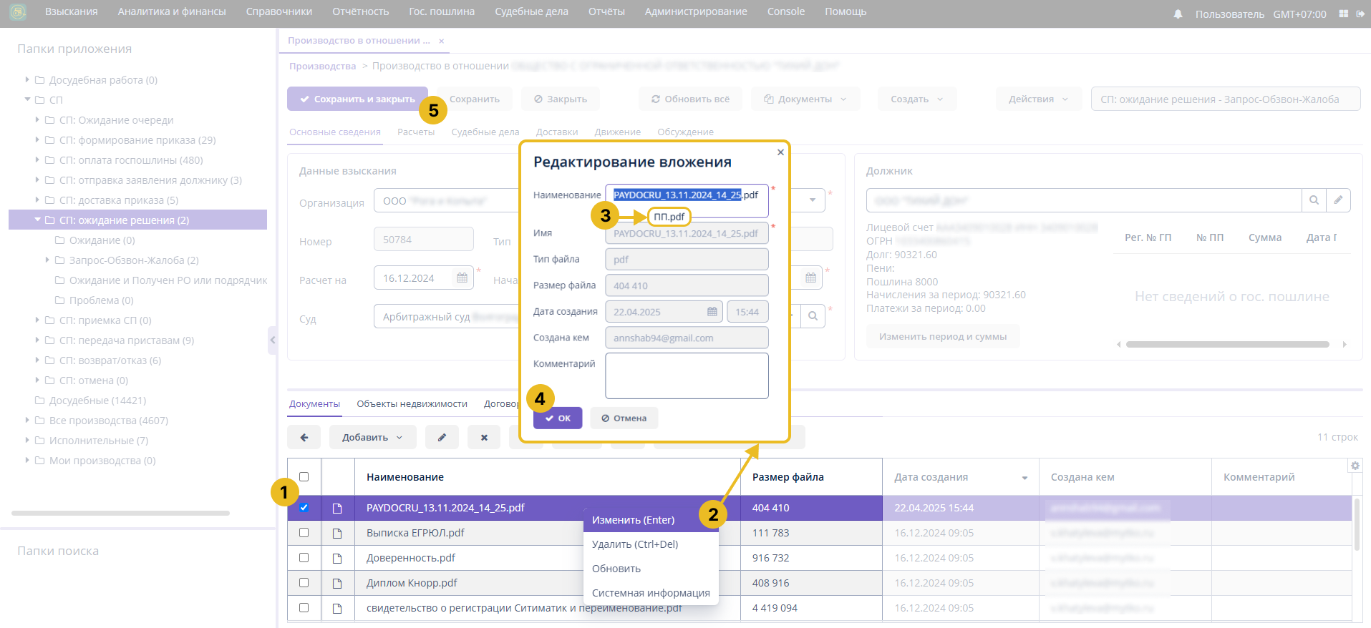Viewport: 1371px width, 628px height.
Task: Open calendar icon in Расчет на field
Action: click(x=462, y=278)
